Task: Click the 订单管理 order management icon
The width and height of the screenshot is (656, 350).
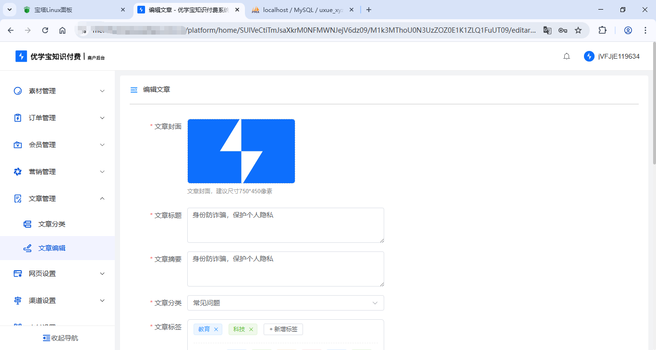Action: tap(17, 117)
